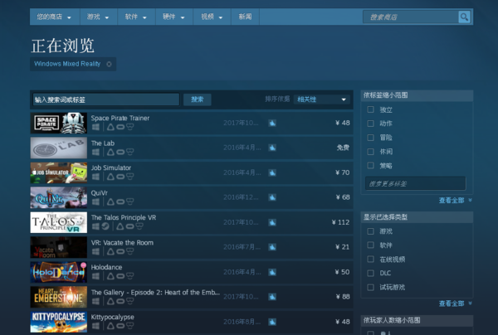498x335 pixels.
Task: Click review thumbs-up icon for The Talos Principle VR
Action: pos(272,222)
